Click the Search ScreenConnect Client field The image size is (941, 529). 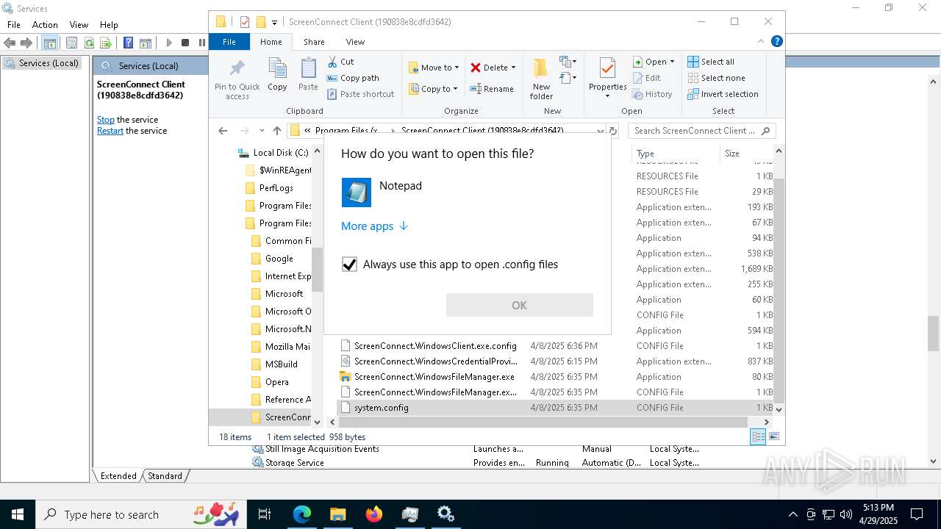702,131
